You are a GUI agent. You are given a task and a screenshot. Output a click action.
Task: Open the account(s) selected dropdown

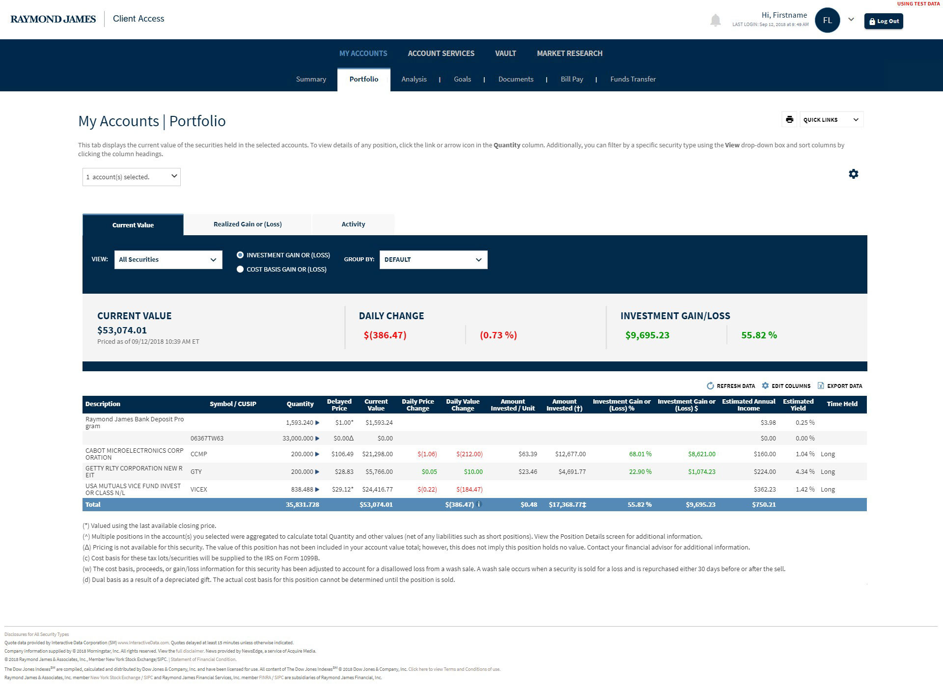(x=132, y=177)
